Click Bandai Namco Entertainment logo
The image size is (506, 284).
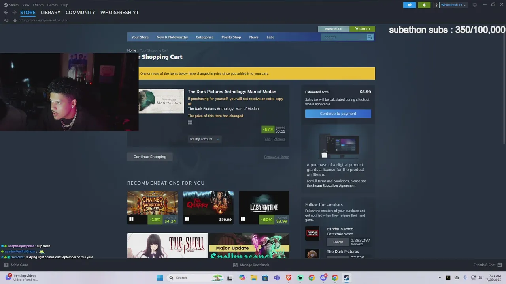coord(312,234)
